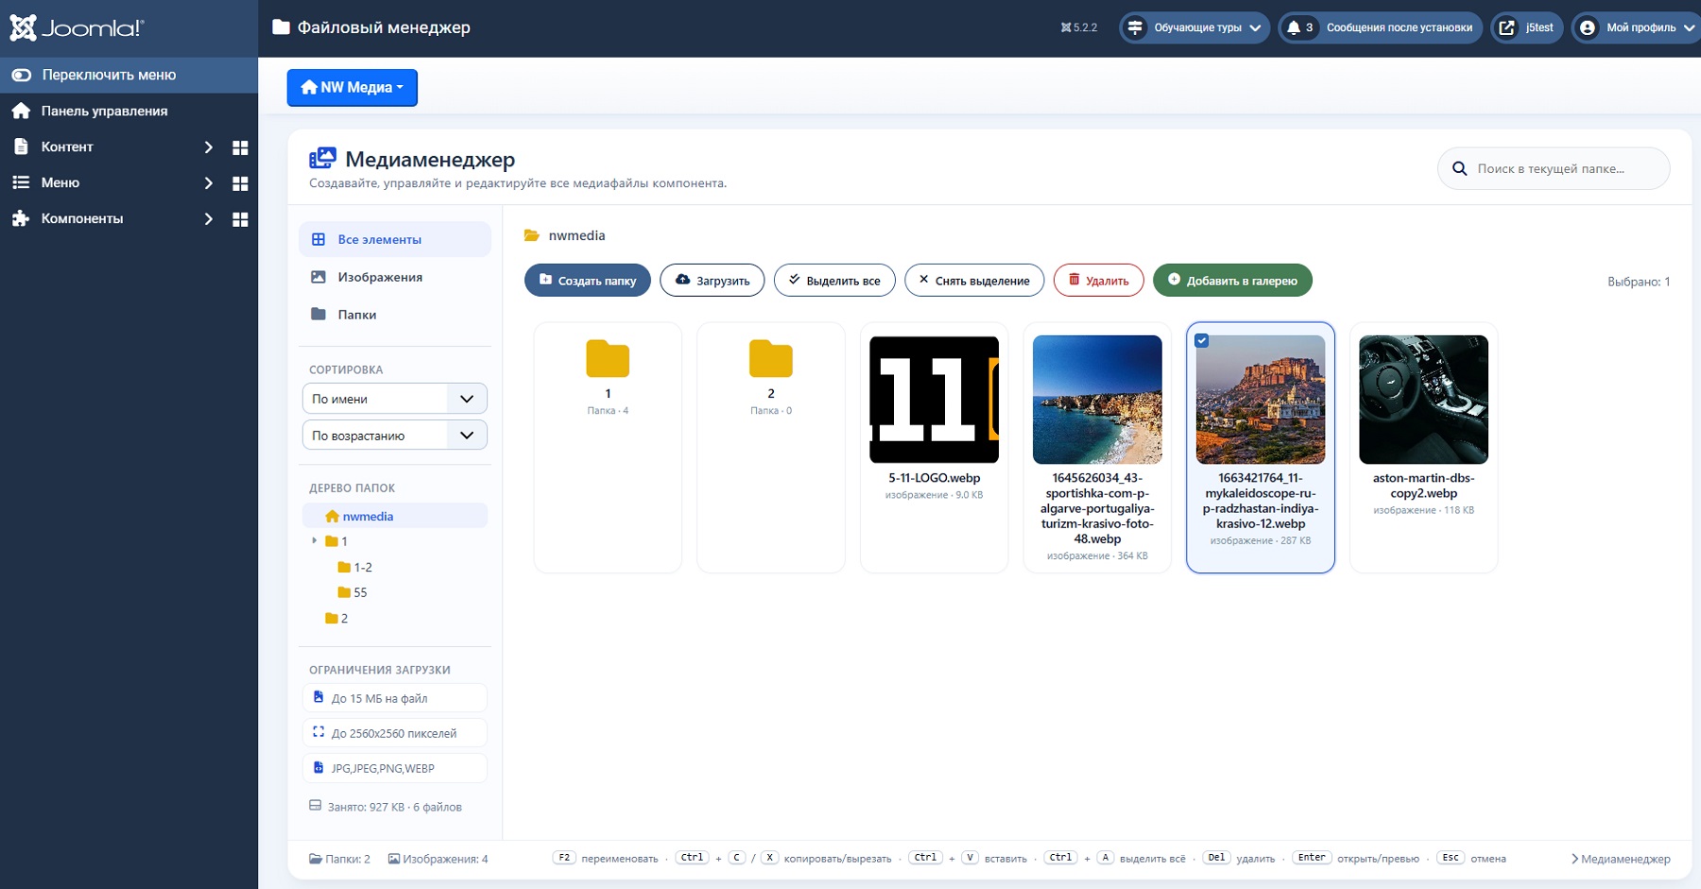Click the Медиаменеджер footer link
Image resolution: width=1701 pixels, height=889 pixels.
(1621, 859)
